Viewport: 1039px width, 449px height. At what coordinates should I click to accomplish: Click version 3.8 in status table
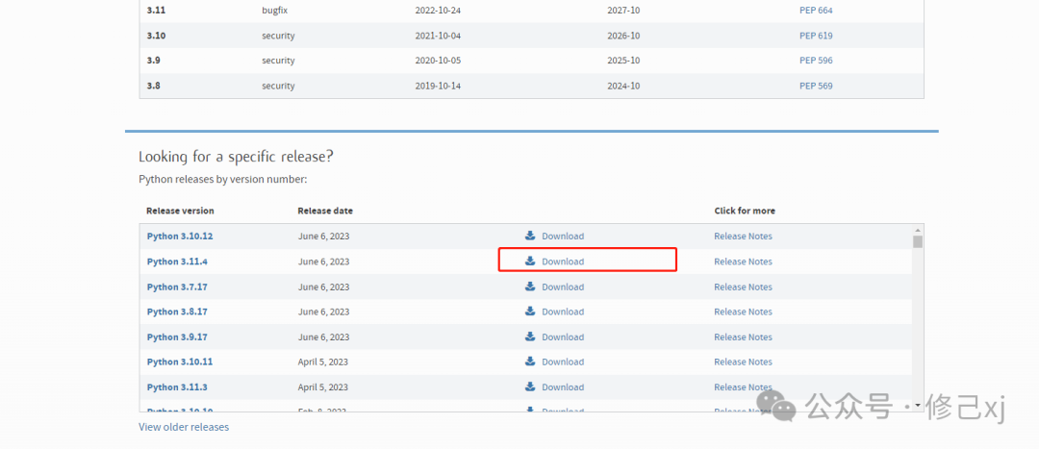click(x=153, y=87)
